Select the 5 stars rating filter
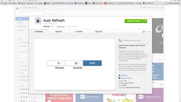Viewport: 181px width, 102px height. pos(19,89)
